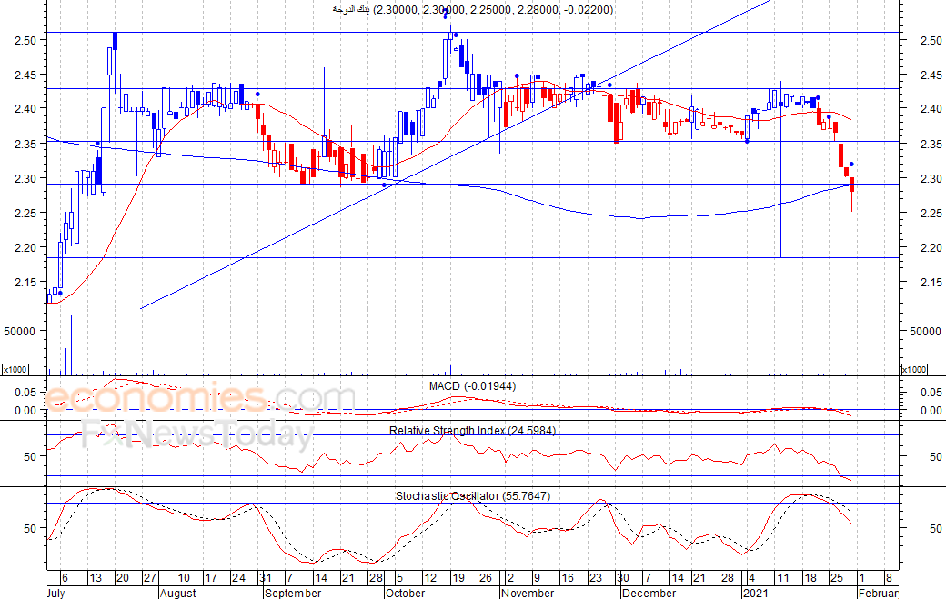Click the Doha Bank chart title text

[471, 9]
